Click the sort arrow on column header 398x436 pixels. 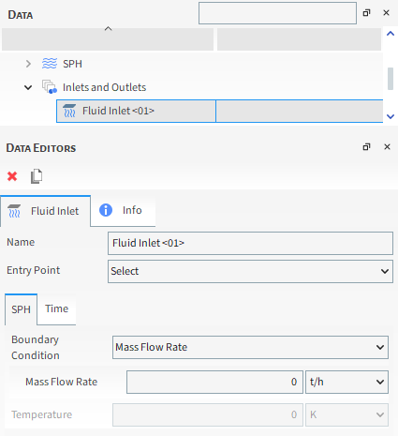(108, 29)
